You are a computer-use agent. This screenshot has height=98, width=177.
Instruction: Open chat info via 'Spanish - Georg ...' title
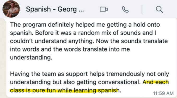tap(55, 9)
